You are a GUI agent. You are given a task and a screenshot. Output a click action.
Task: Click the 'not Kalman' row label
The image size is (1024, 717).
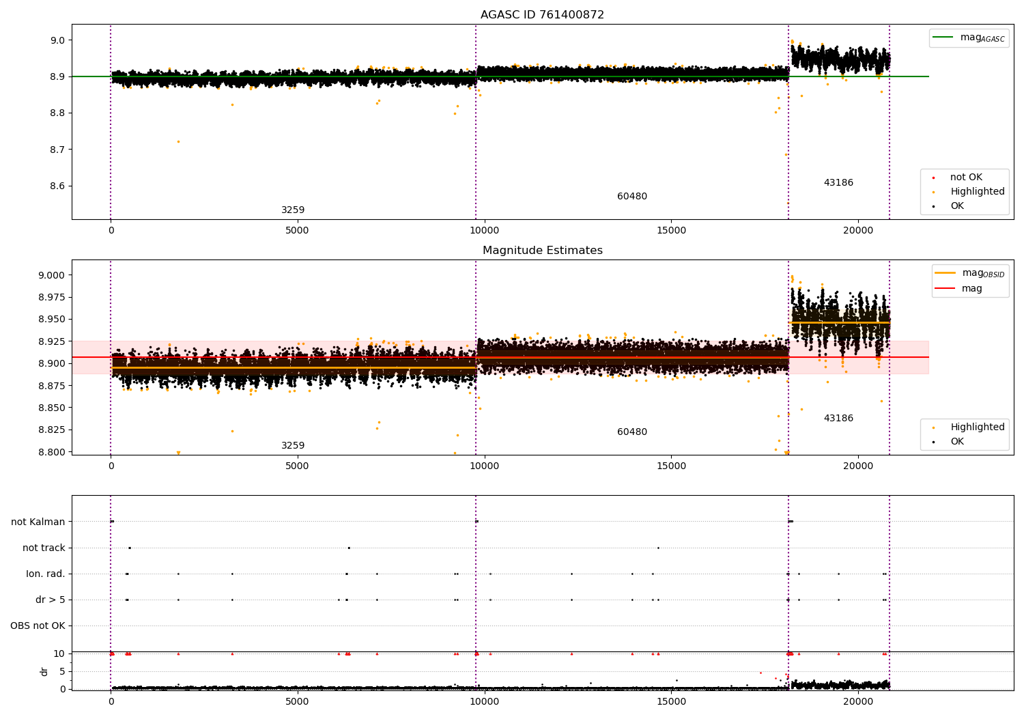click(x=38, y=522)
